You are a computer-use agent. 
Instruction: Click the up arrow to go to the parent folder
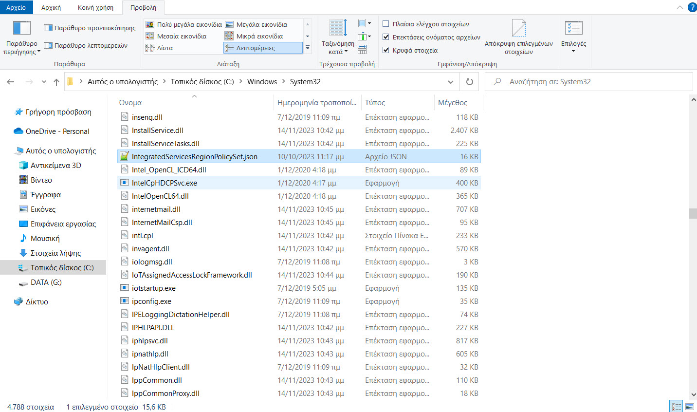pyautogui.click(x=56, y=82)
